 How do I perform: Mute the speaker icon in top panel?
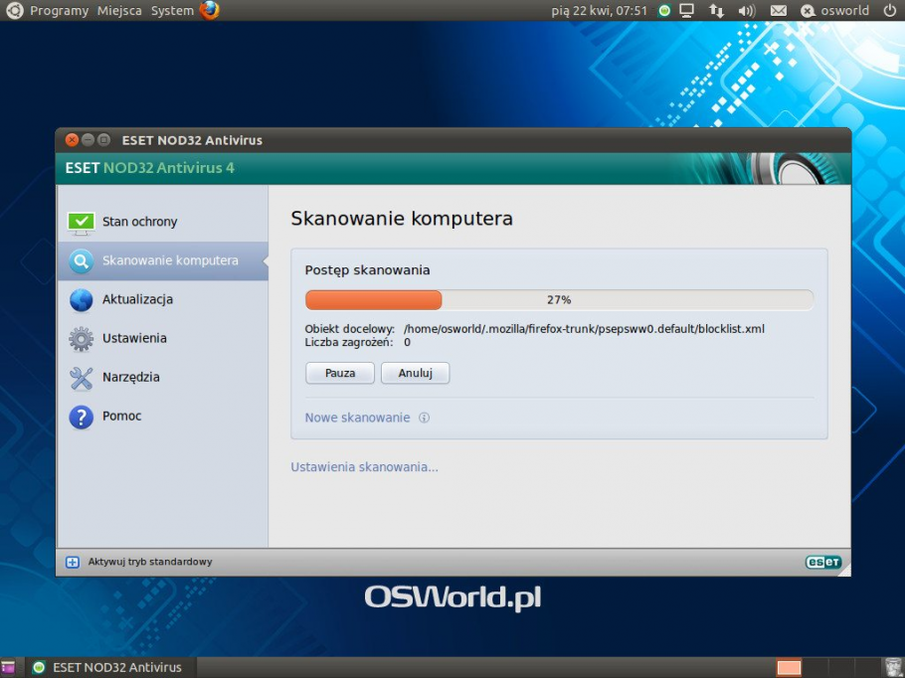(x=746, y=10)
